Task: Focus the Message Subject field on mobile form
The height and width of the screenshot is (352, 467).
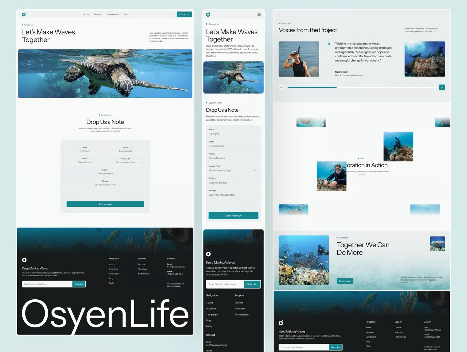Action: (x=233, y=183)
